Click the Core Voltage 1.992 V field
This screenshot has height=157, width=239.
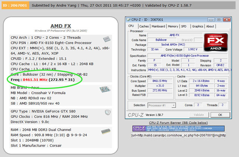click(193, 49)
